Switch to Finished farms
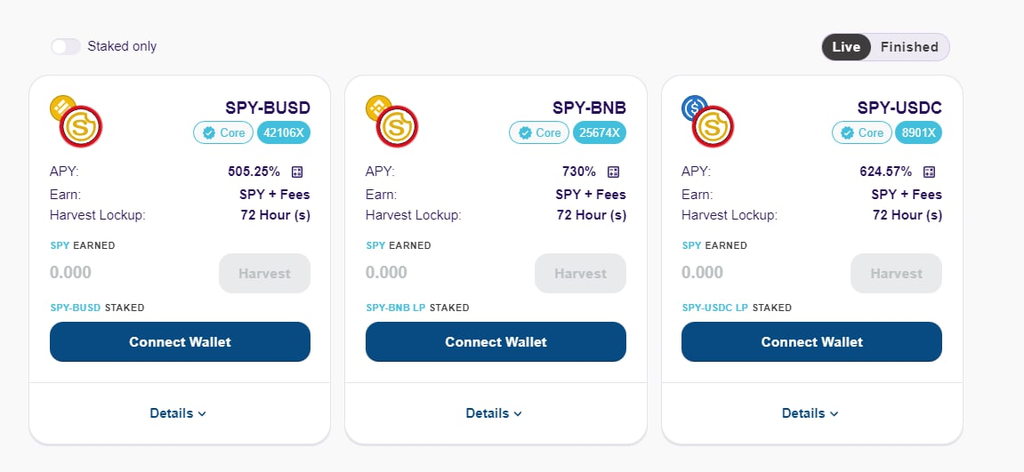The image size is (1024, 472). 909,46
